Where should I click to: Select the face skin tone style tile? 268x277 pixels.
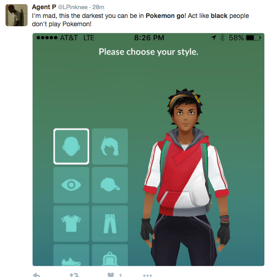[x=71, y=146]
